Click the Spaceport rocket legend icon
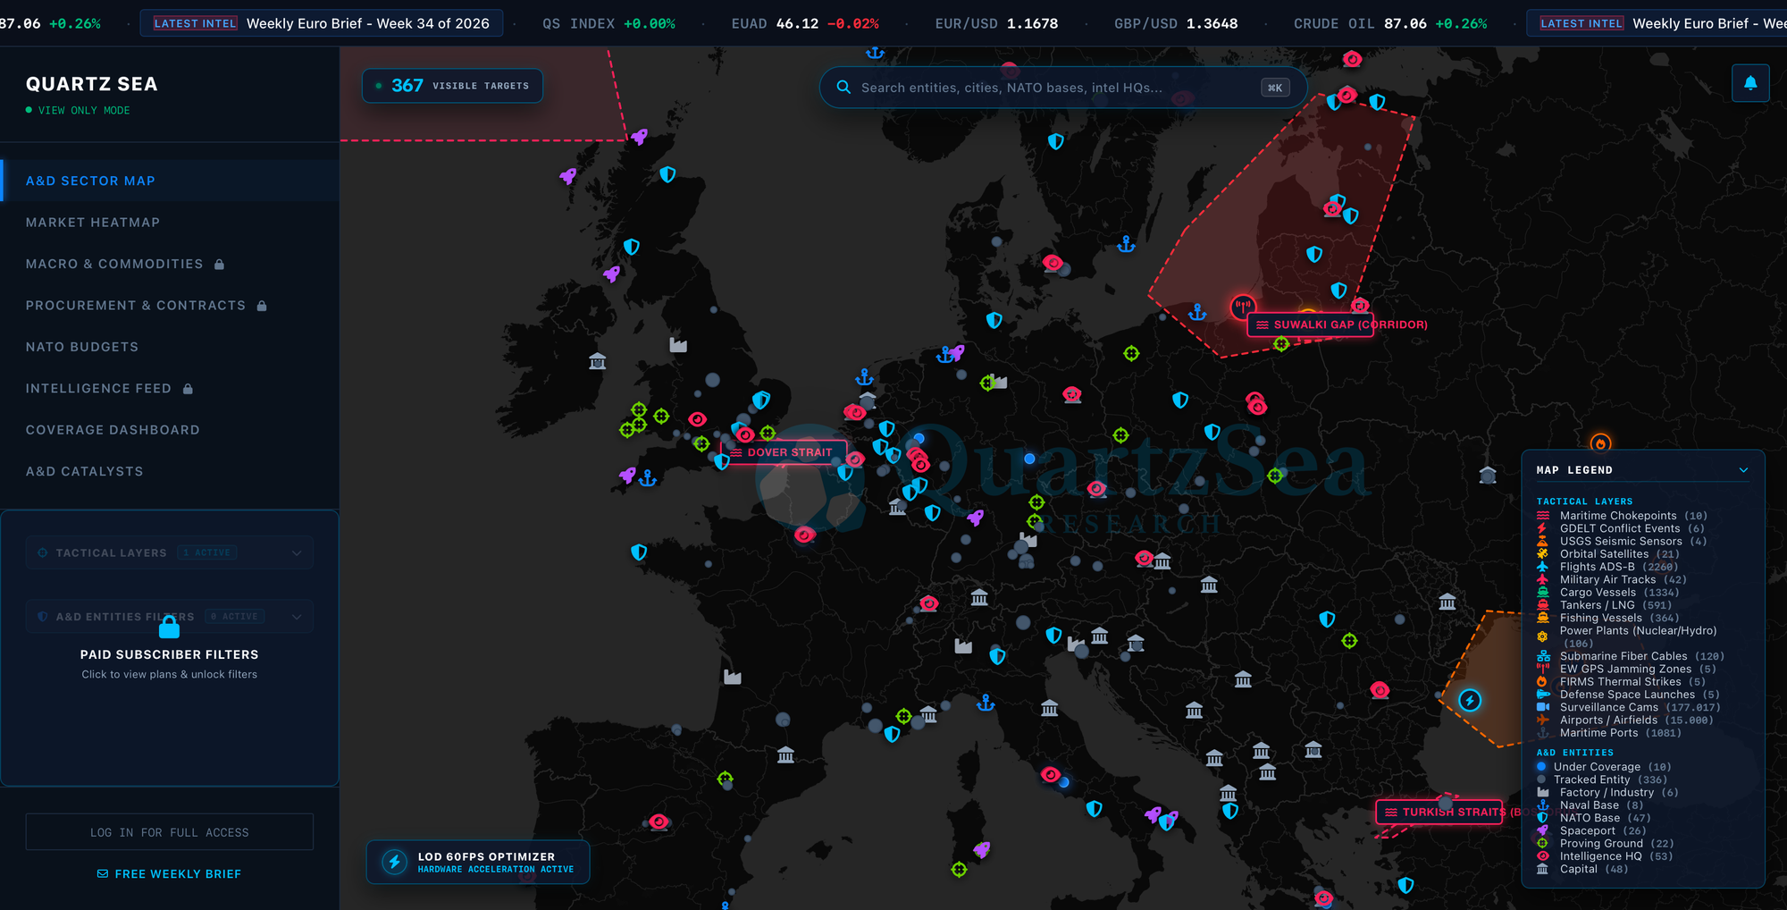Viewport: 1787px width, 910px height. click(1542, 830)
